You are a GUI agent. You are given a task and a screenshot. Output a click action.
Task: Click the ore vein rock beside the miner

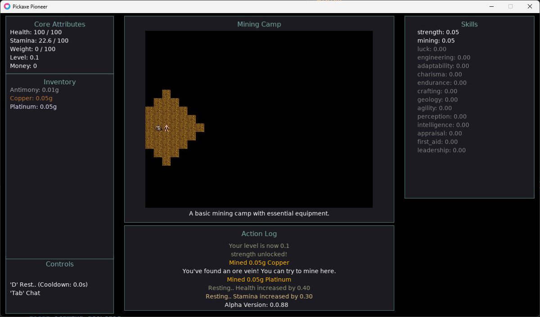tap(158, 128)
